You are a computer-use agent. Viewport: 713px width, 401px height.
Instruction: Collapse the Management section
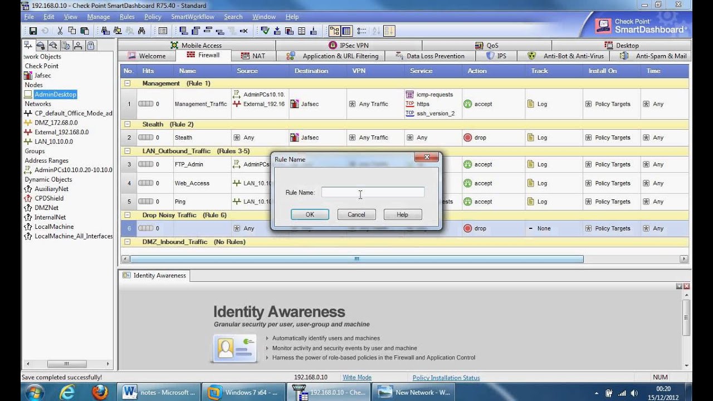(127, 84)
